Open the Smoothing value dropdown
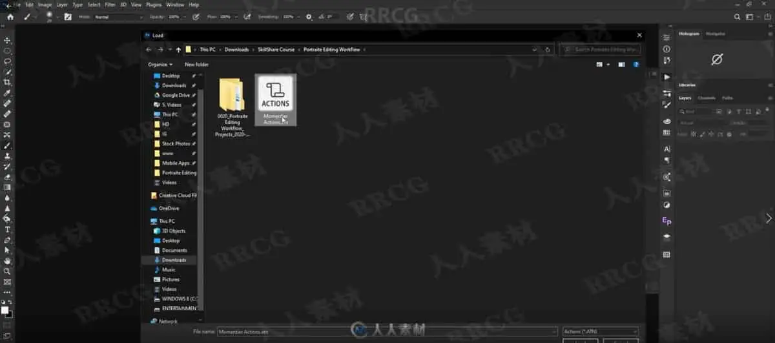The width and height of the screenshot is (775, 343). click(298, 17)
